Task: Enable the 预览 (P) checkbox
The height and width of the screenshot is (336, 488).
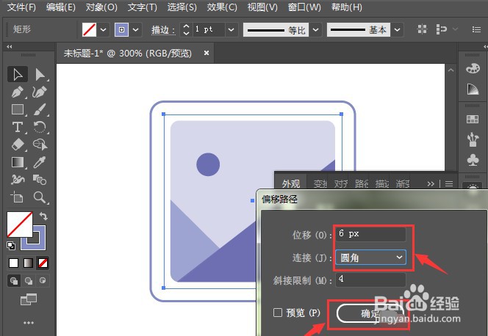Action: pos(278,313)
